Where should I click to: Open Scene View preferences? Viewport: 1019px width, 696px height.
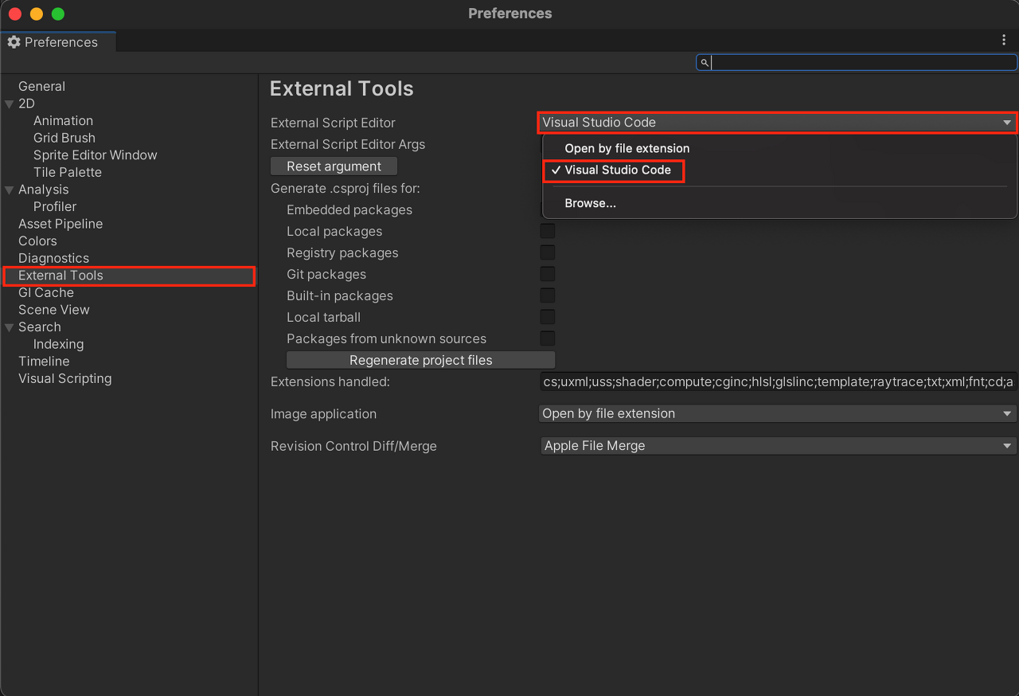click(x=54, y=310)
